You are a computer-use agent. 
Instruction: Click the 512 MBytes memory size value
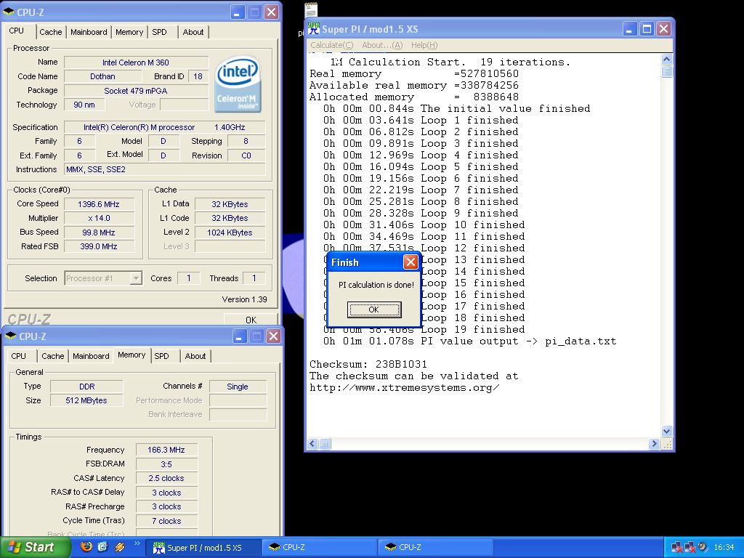coord(87,400)
